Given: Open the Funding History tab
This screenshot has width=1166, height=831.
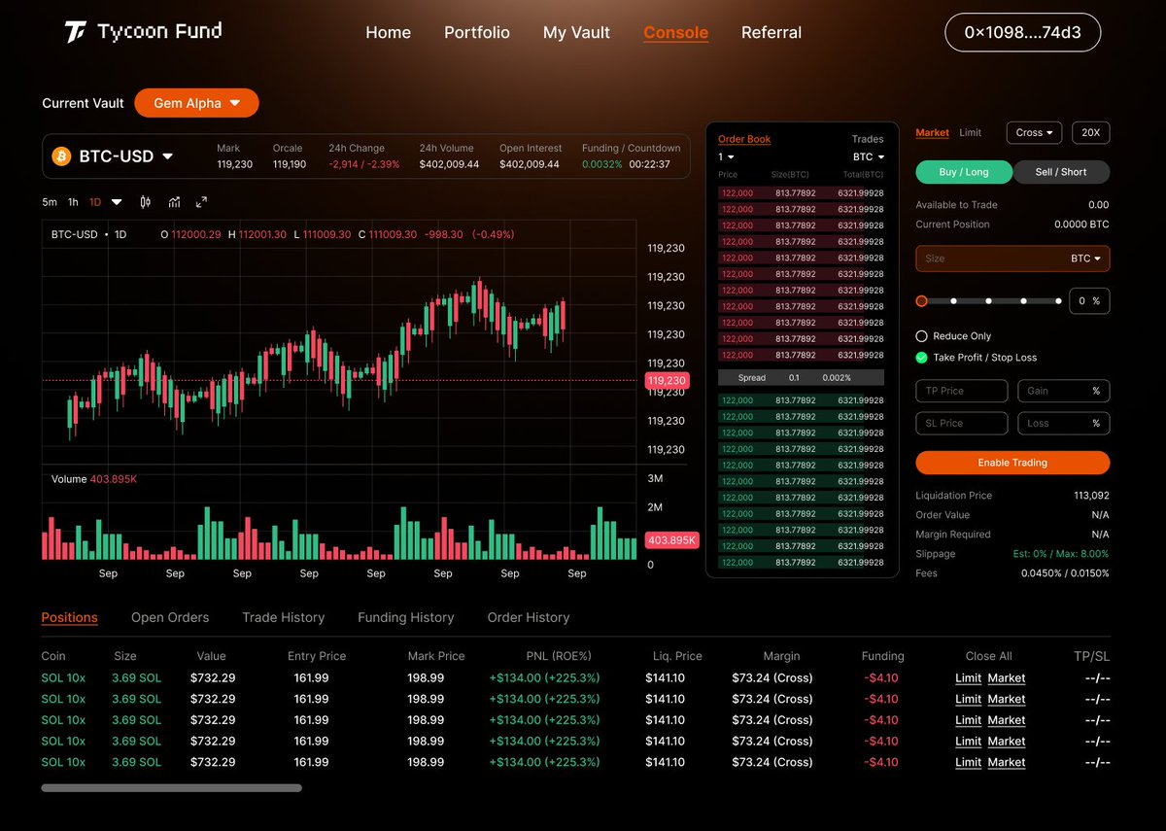Looking at the screenshot, I should pyautogui.click(x=405, y=617).
